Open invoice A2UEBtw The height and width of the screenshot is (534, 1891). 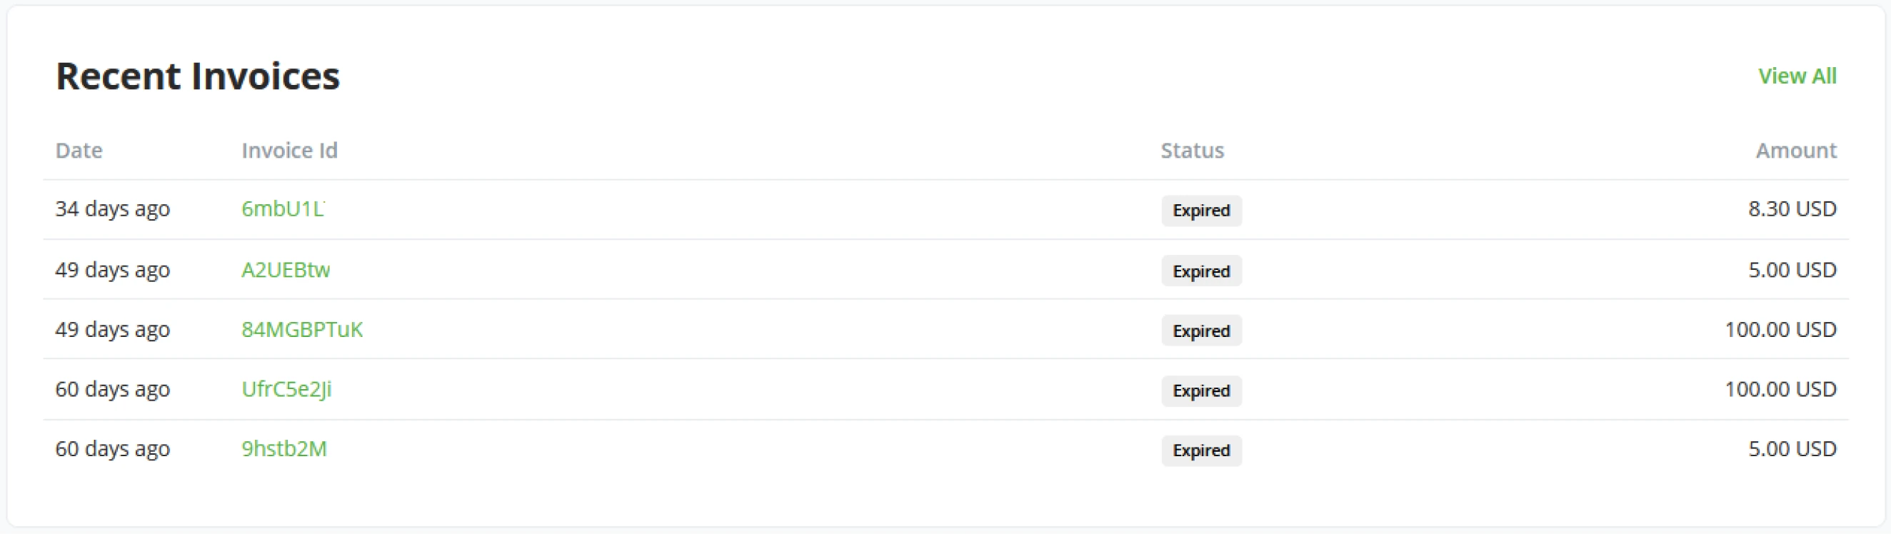[x=286, y=270]
